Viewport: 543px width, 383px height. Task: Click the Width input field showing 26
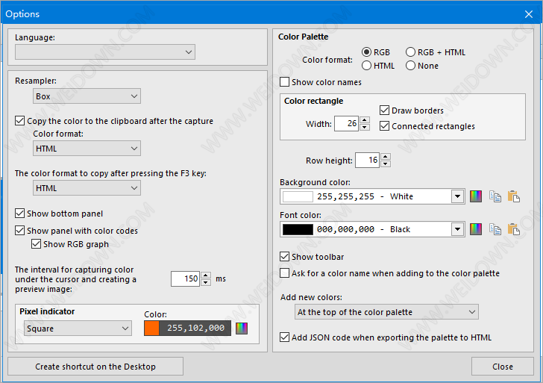[346, 123]
